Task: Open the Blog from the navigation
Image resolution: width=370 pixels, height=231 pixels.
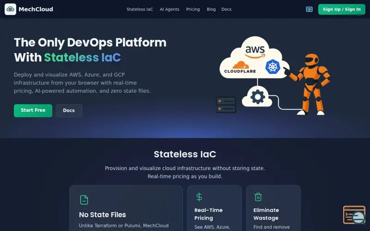Action: tap(211, 9)
